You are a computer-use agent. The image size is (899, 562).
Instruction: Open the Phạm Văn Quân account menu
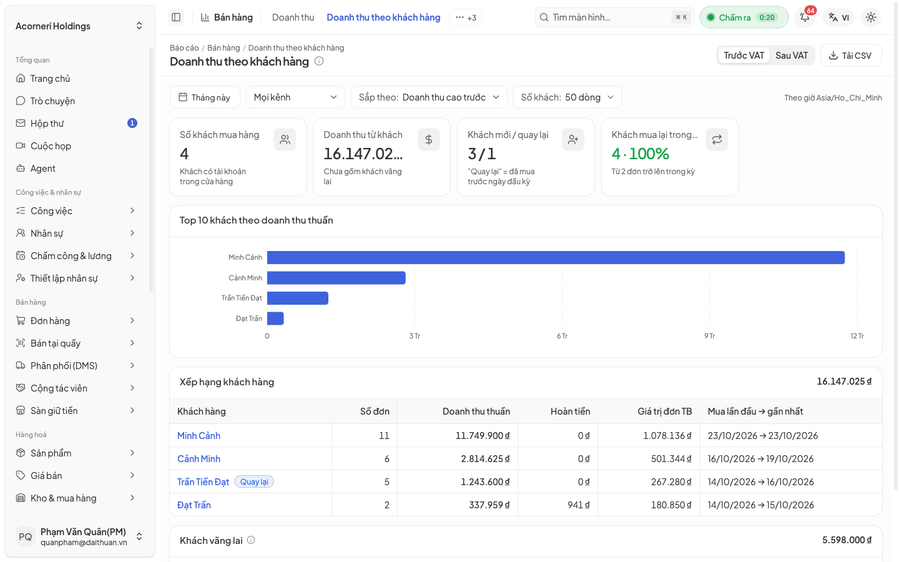(79, 536)
